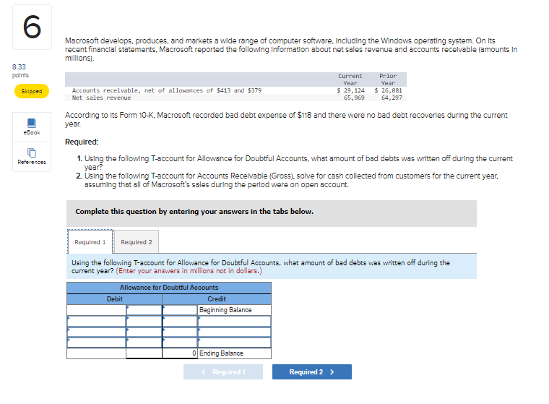549x404 pixels.
Task: Click credit amount field beside Beginning Balance
Action: 180,310
